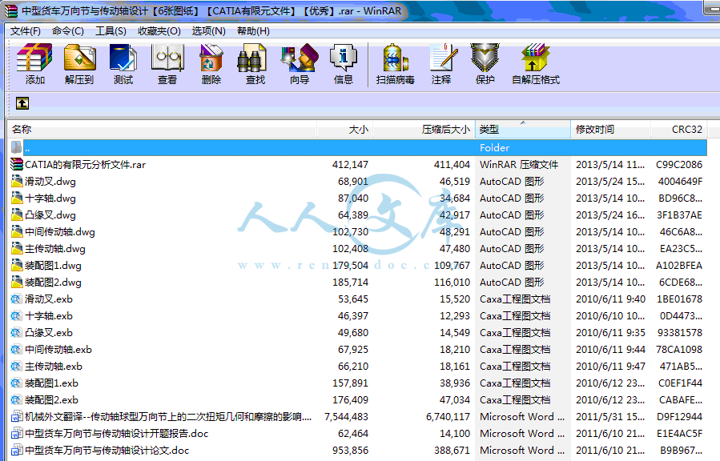Click the 装配图2.exb Caxa icon
Viewport: 720px width, 461px height.
coord(17,400)
